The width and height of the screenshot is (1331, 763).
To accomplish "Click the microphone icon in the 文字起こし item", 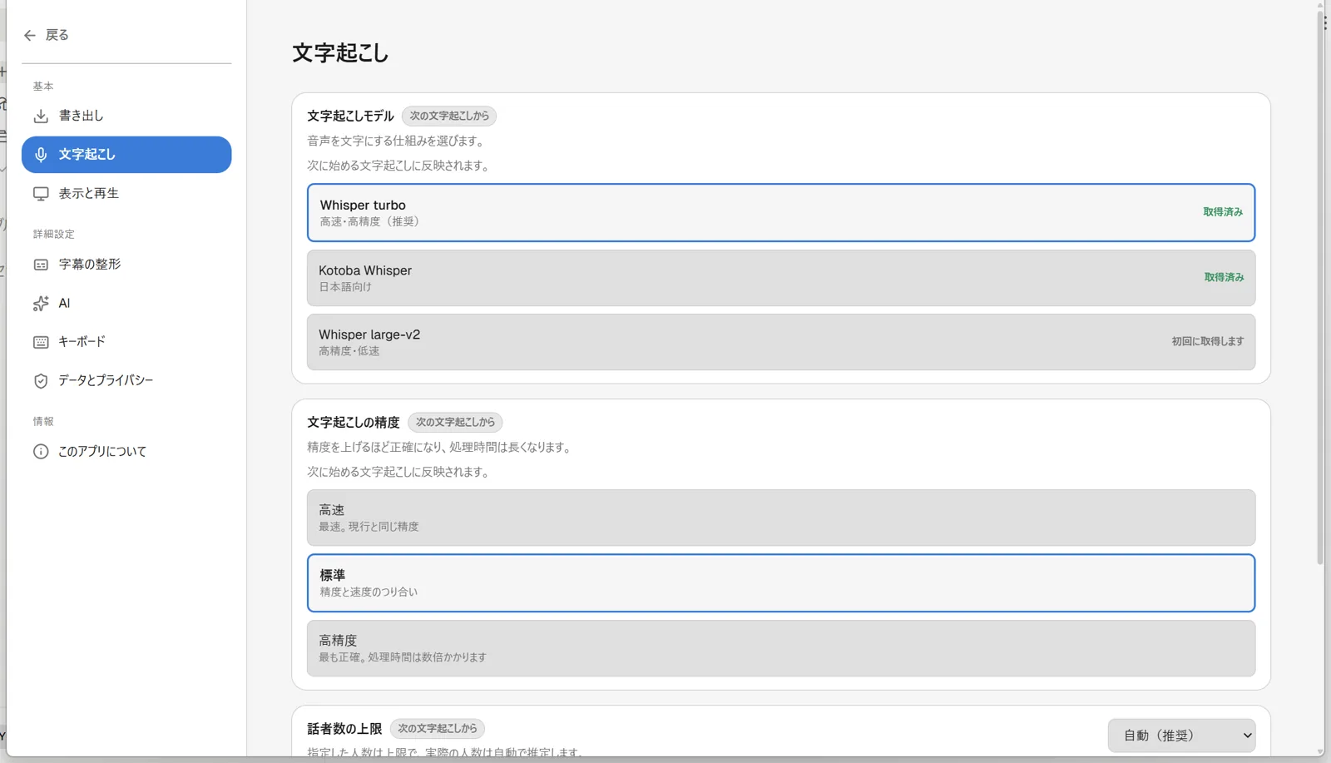I will (41, 155).
